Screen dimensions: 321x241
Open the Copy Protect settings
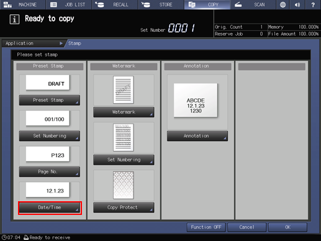point(124,207)
